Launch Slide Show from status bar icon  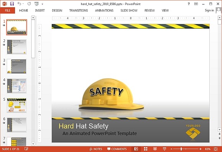point(164,149)
